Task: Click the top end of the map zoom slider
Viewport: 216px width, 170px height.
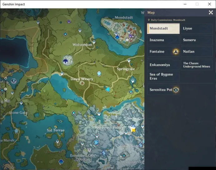Action: (6, 78)
